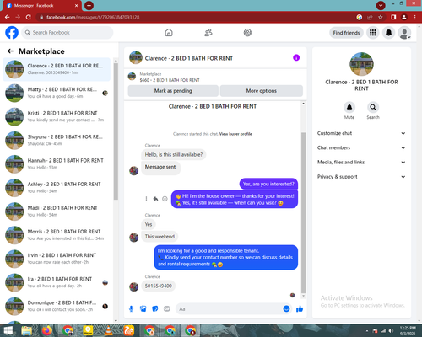Open the Windows Start button
422x337 pixels.
tap(8, 330)
